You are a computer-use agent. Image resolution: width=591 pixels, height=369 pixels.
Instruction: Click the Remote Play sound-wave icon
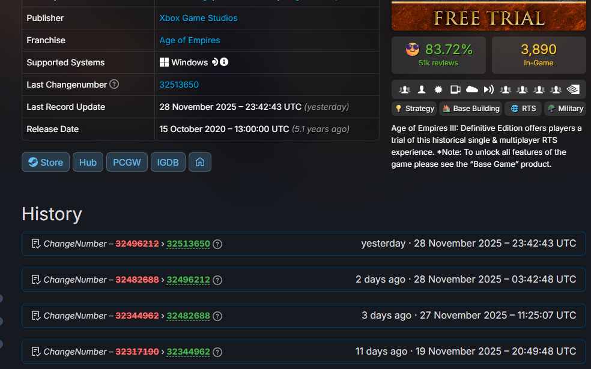point(489,89)
